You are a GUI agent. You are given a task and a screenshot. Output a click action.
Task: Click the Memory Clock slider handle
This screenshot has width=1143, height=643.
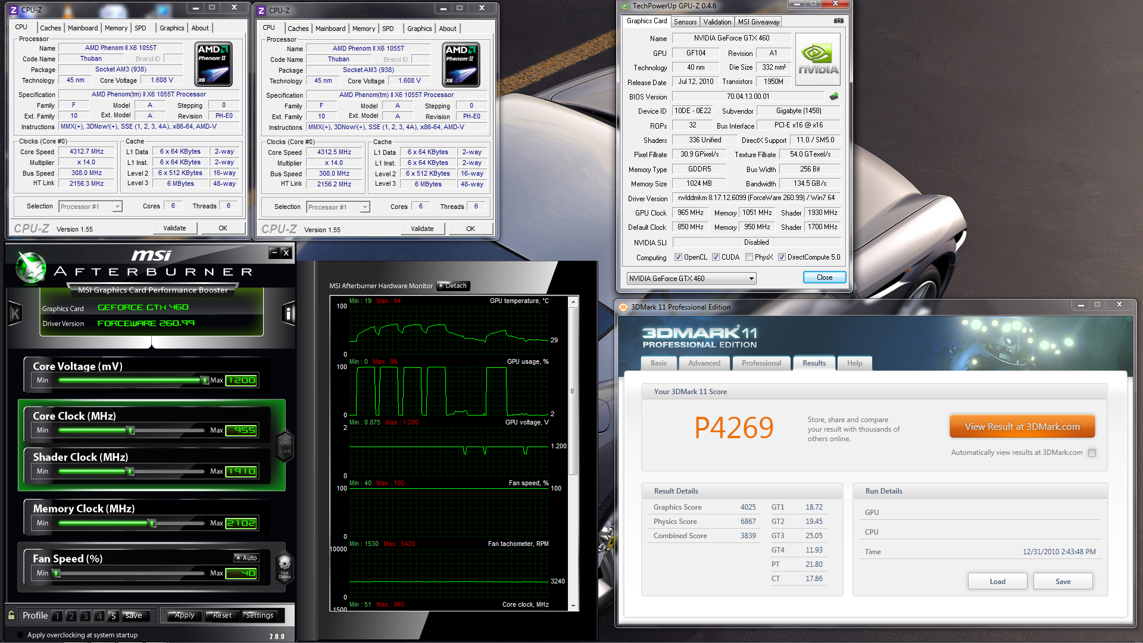point(152,523)
